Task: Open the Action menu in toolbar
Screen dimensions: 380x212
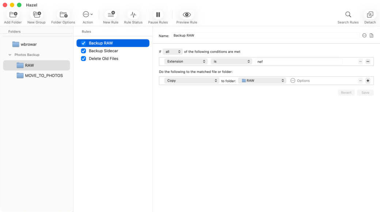Action: point(87,15)
